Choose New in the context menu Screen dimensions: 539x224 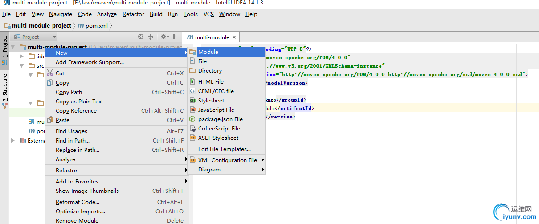tap(117, 53)
